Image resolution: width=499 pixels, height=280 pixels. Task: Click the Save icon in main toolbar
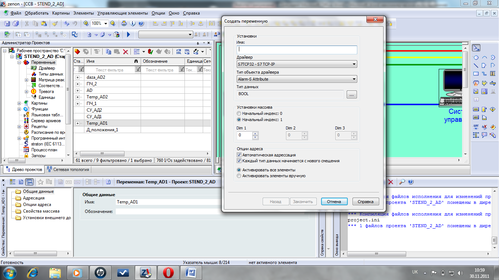pos(7,24)
